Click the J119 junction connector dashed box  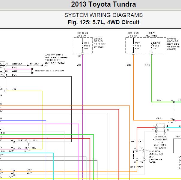click(161, 129)
